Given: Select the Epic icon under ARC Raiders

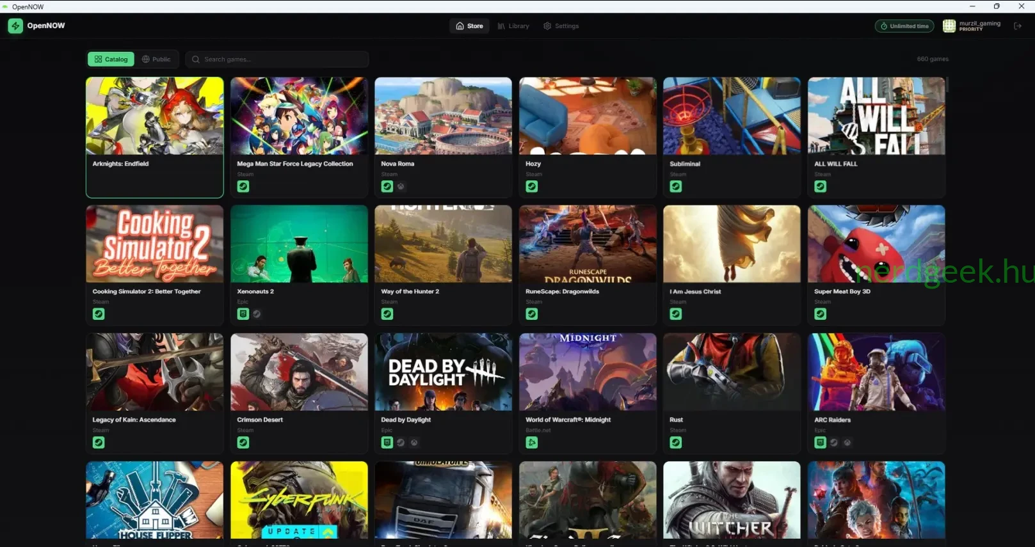Looking at the screenshot, I should 821,443.
